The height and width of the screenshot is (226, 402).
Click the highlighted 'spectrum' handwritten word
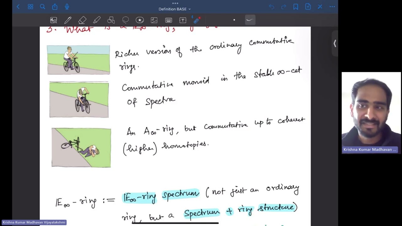coord(181,195)
